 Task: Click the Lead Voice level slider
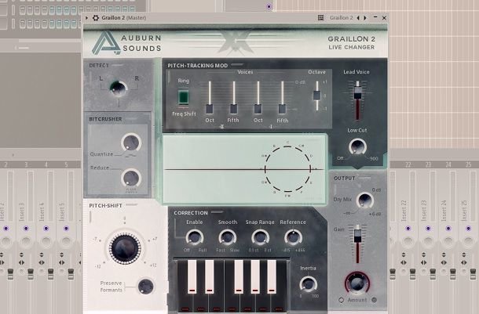click(x=357, y=93)
